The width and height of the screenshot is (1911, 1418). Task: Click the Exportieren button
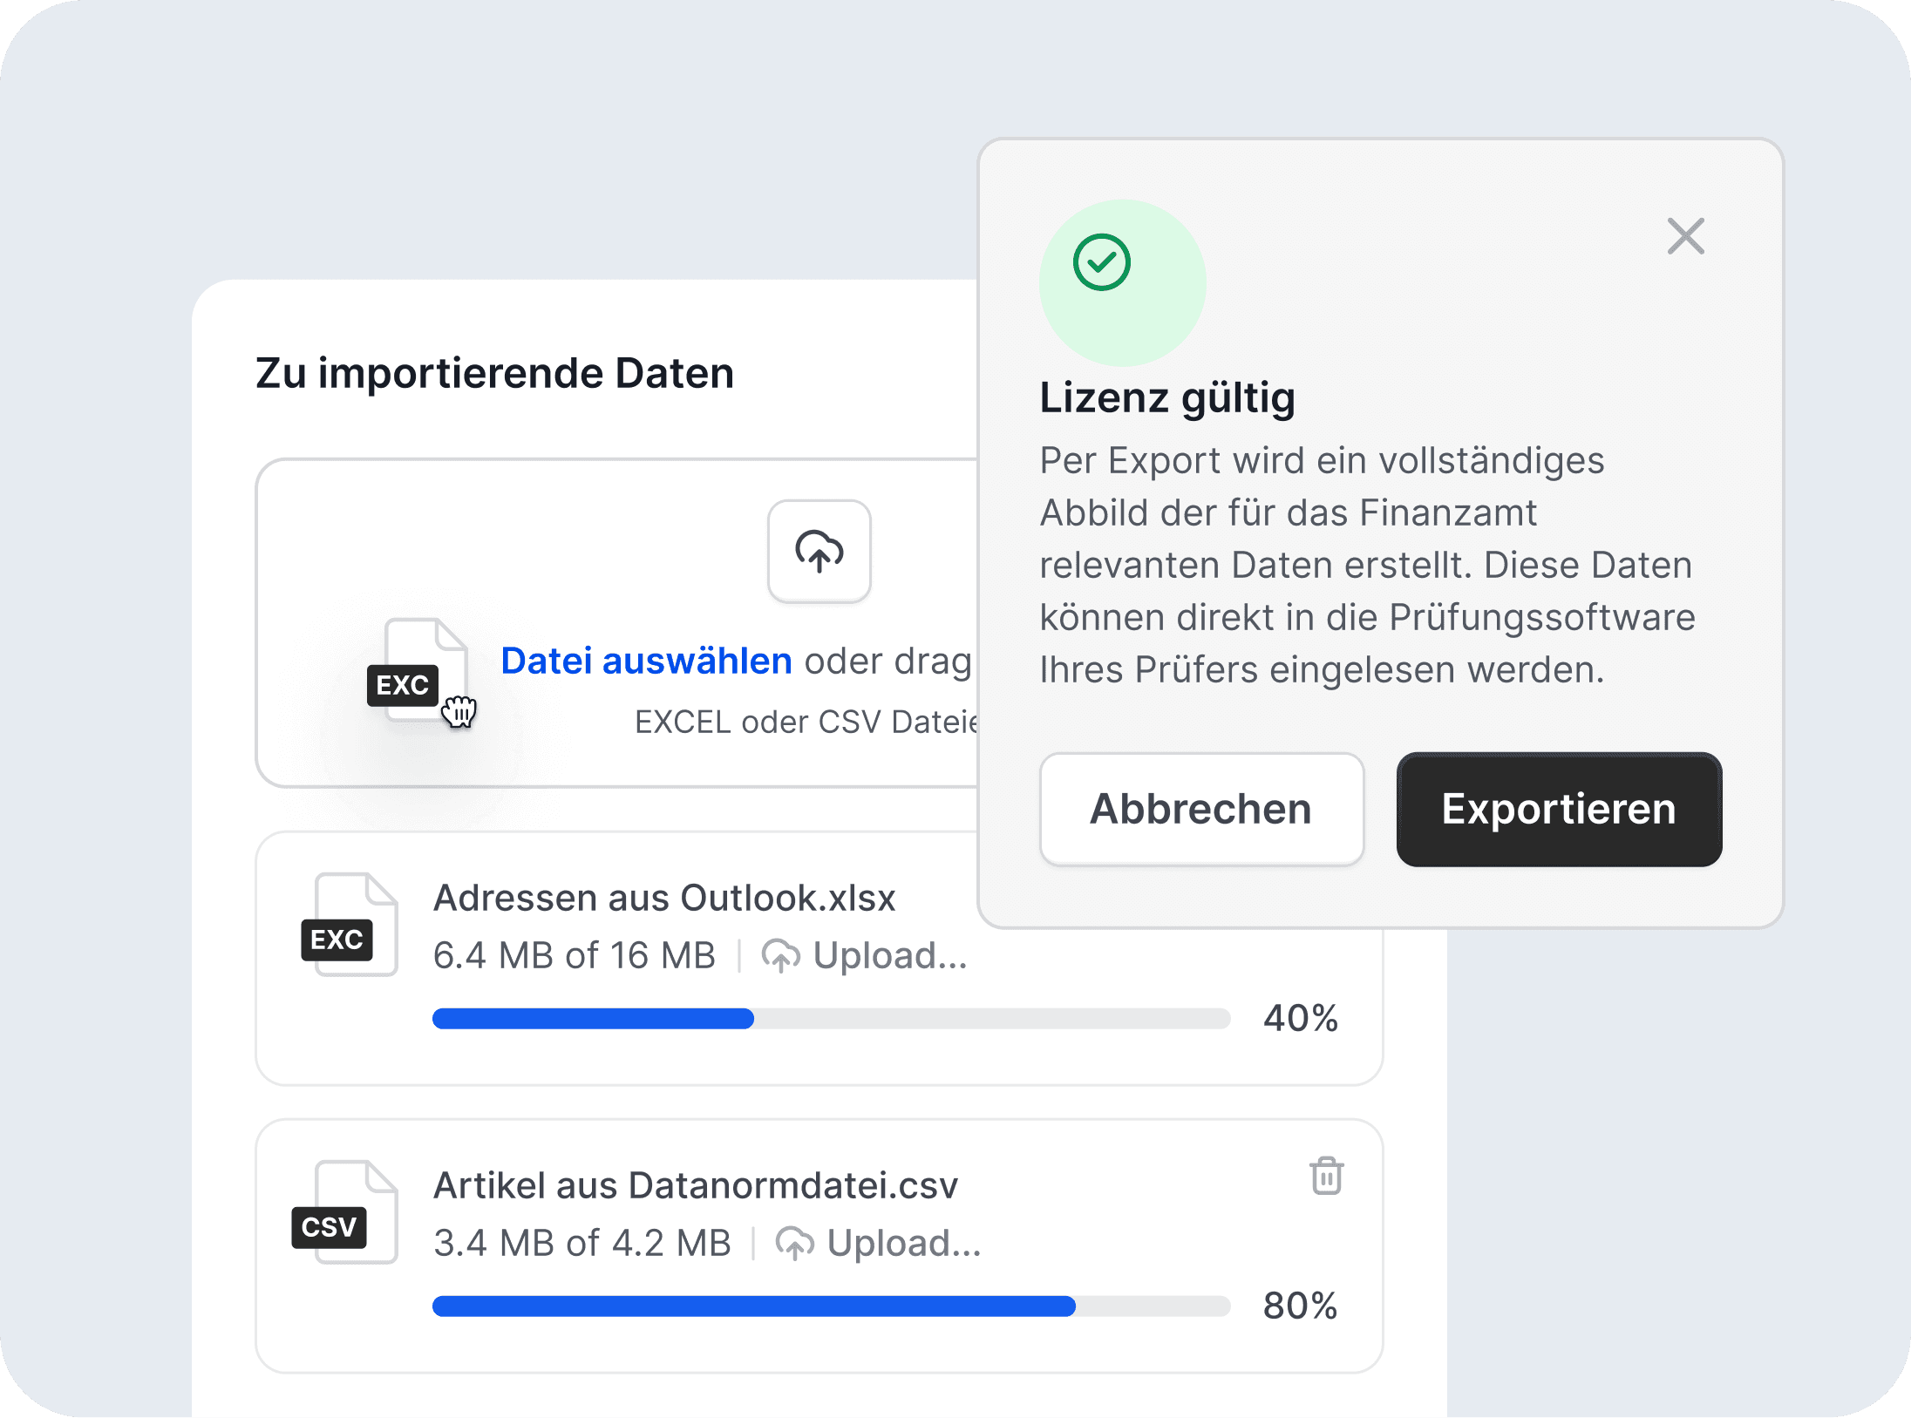pyautogui.click(x=1559, y=809)
